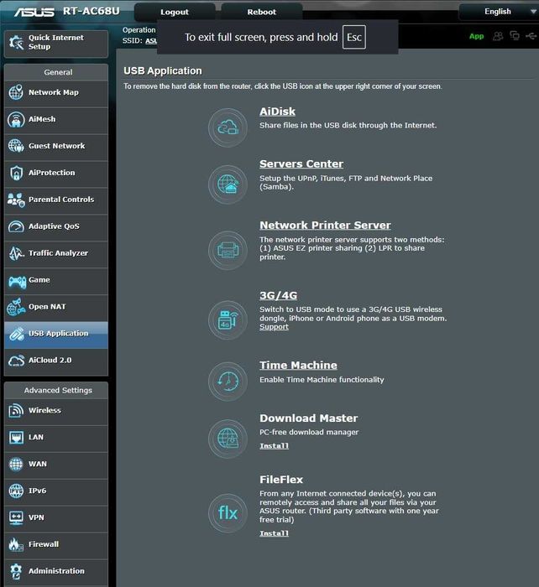
Task: Click the network copy icon in header
Action: (515, 36)
